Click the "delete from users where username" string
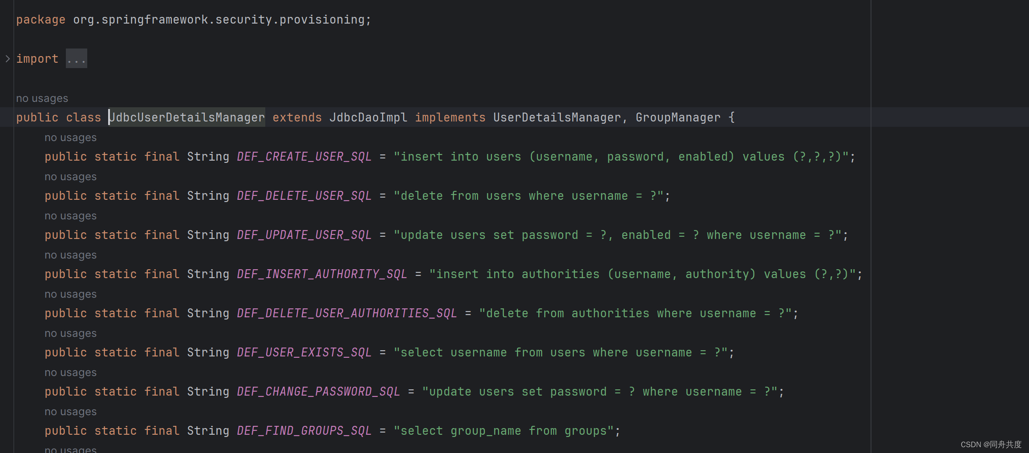 [x=528, y=196]
